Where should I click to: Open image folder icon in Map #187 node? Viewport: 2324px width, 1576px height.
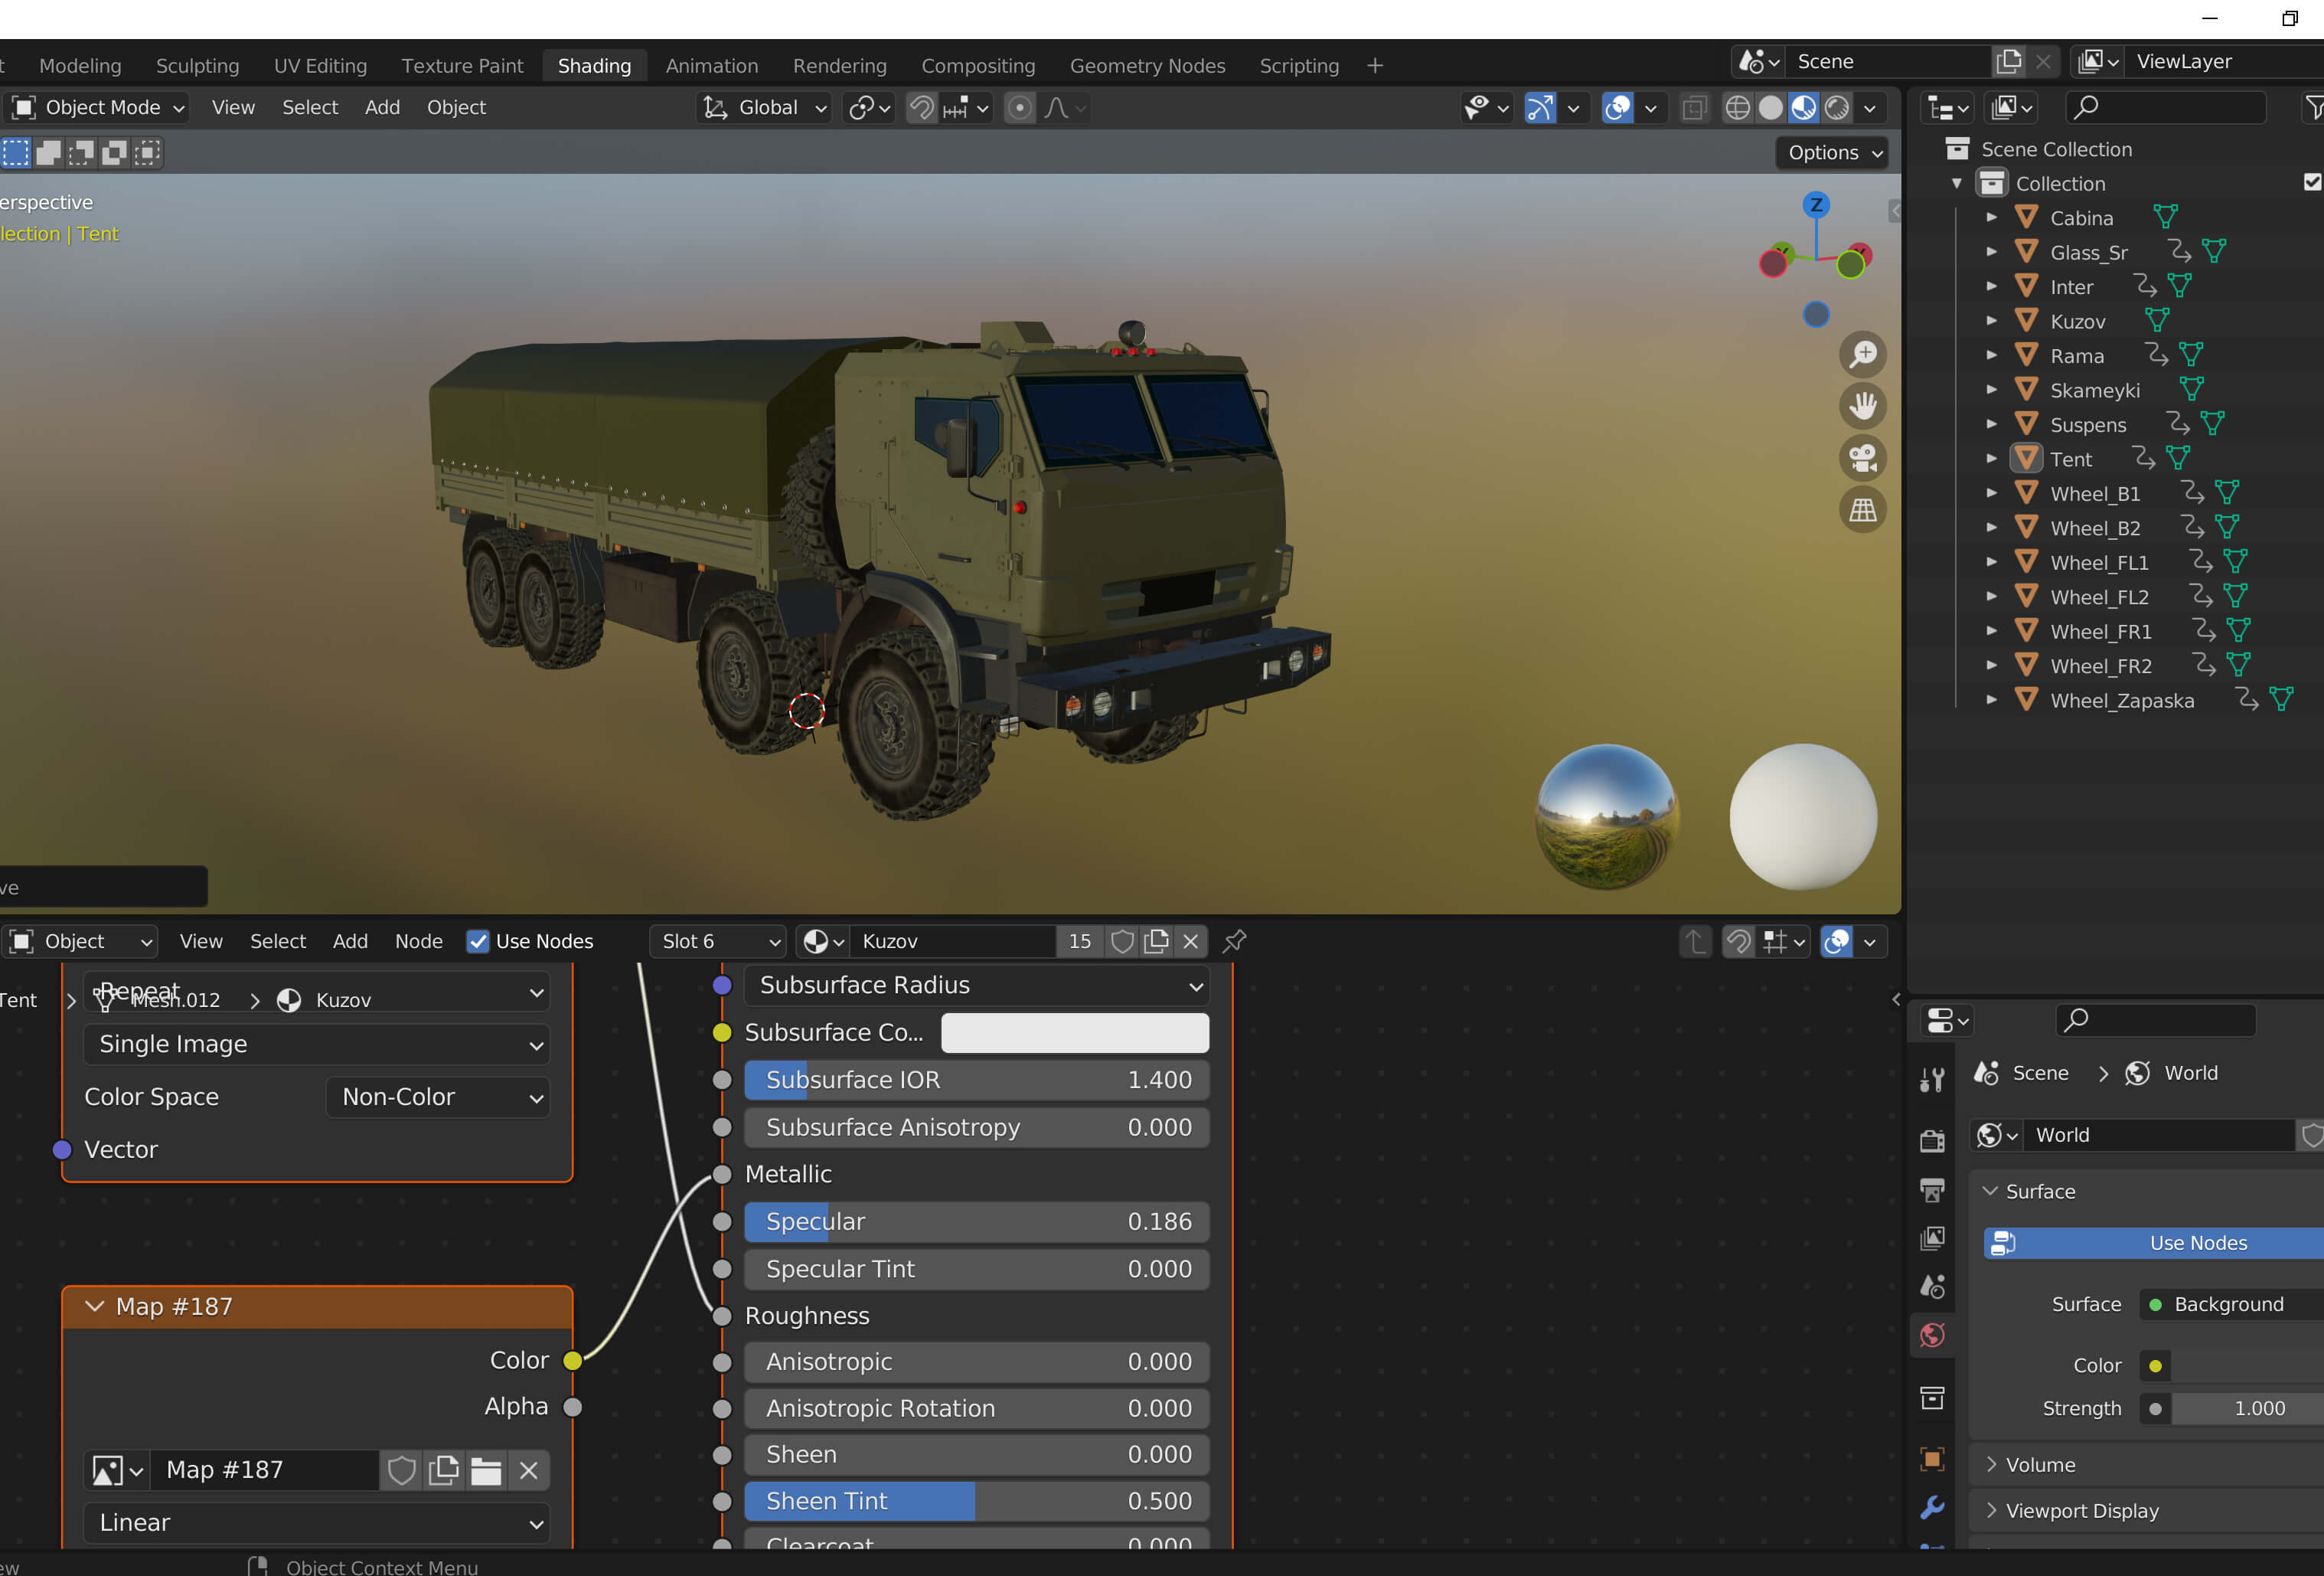tap(486, 1470)
